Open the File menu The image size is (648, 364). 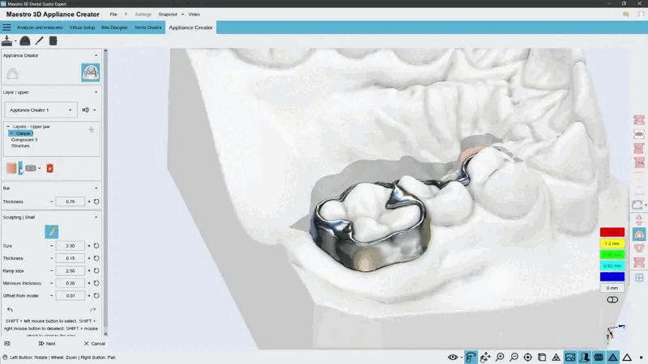[x=113, y=15]
